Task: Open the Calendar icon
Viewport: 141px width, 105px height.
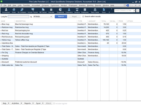Action: coord(51,10)
